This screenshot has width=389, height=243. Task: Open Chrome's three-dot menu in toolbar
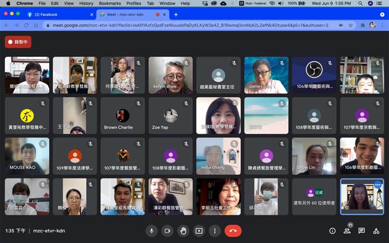point(382,25)
